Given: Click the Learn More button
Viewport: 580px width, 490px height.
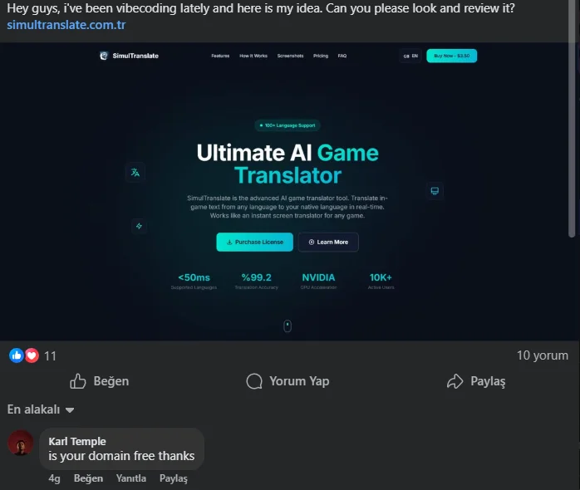Looking at the screenshot, I should tap(328, 242).
